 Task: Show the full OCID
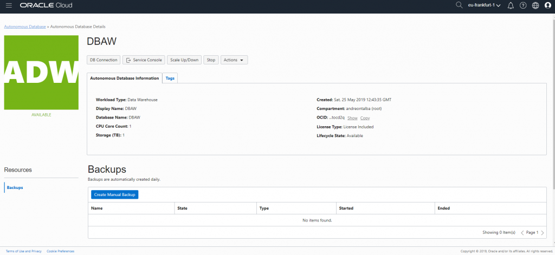point(352,118)
